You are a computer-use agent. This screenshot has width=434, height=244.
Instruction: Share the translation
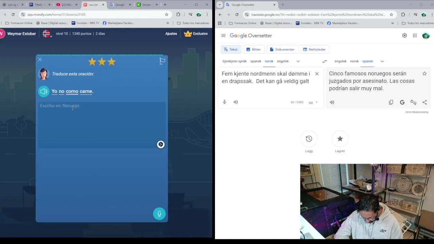425,102
